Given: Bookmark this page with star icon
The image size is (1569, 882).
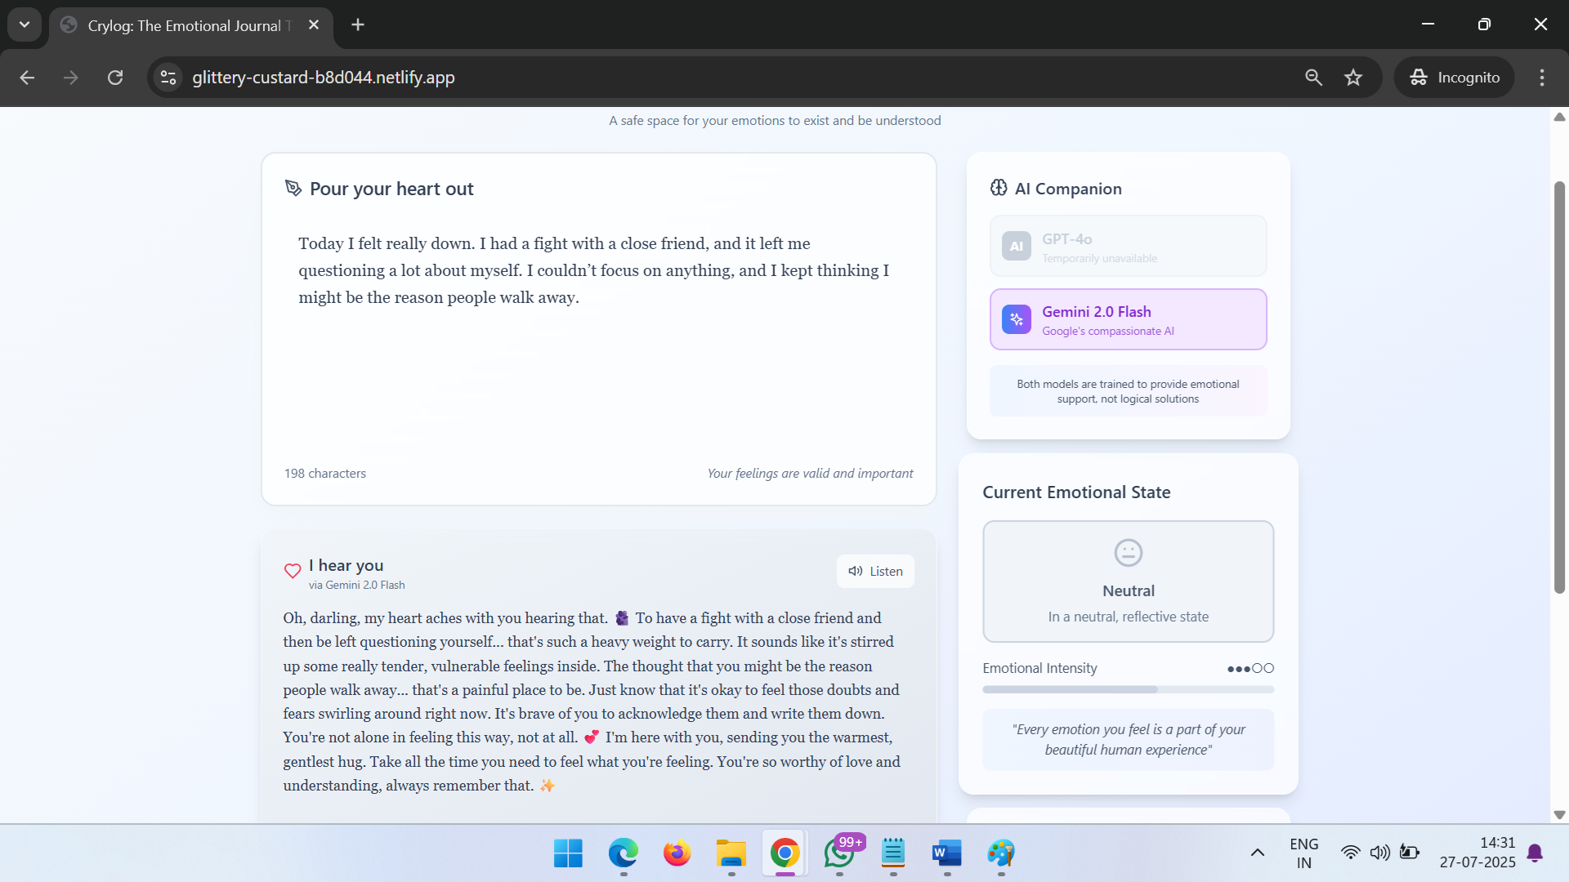Looking at the screenshot, I should pyautogui.click(x=1353, y=78).
